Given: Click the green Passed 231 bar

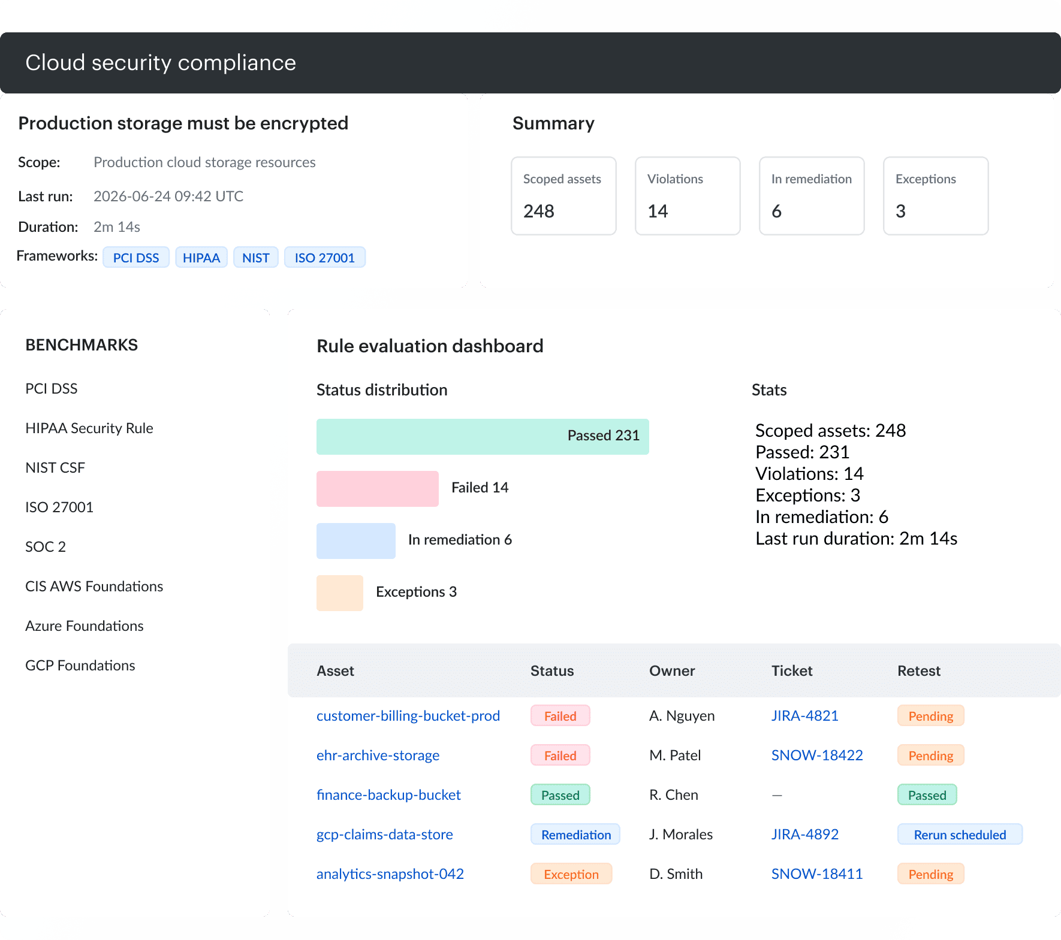Looking at the screenshot, I should 483,437.
